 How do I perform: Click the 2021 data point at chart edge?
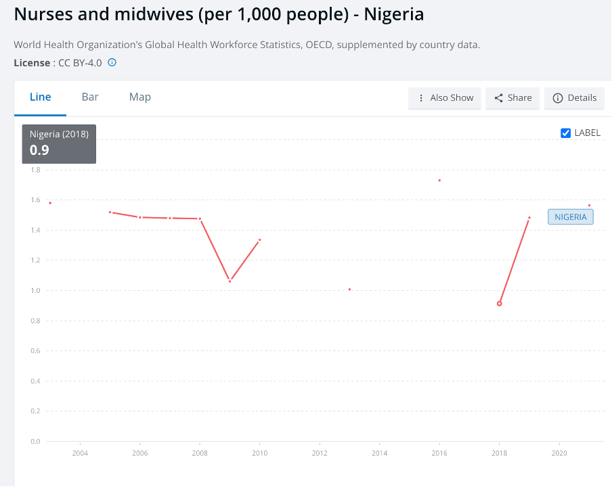(x=590, y=206)
